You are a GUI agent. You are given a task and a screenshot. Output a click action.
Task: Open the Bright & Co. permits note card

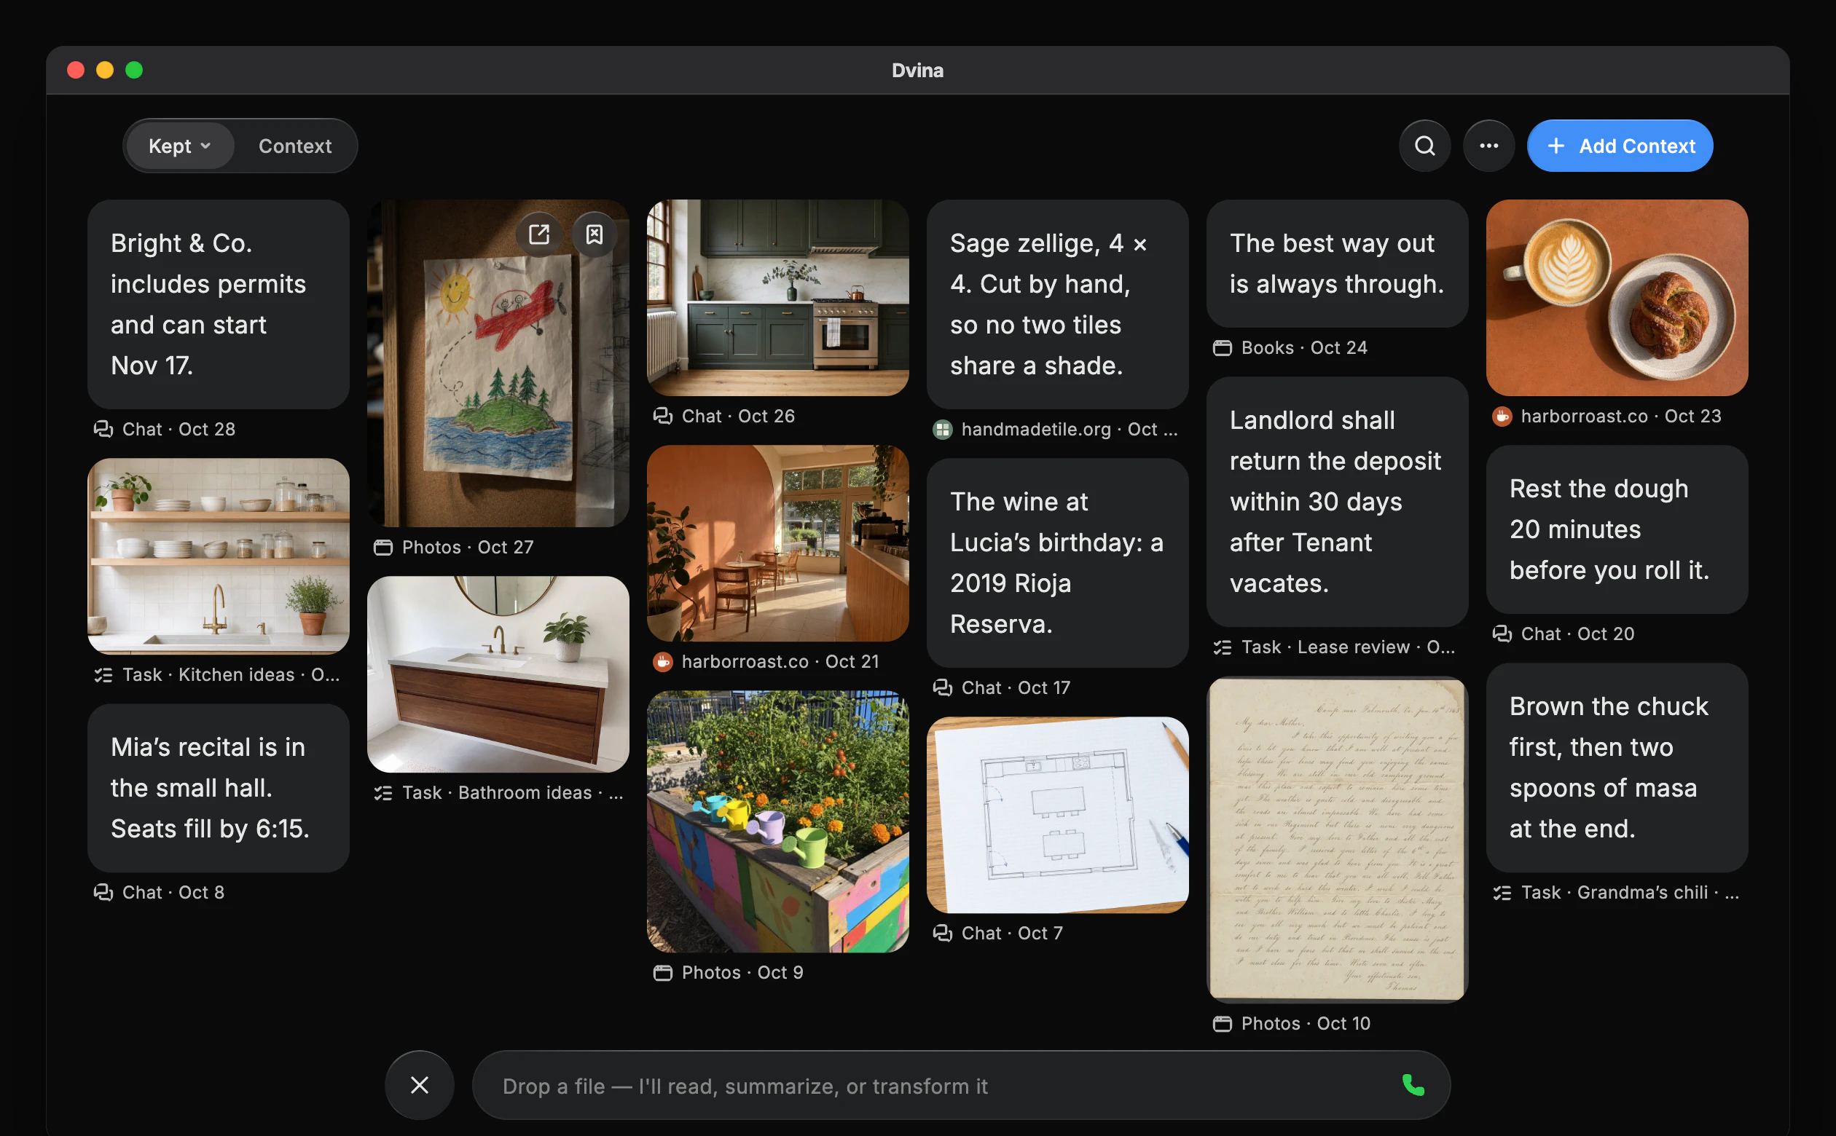coord(218,304)
